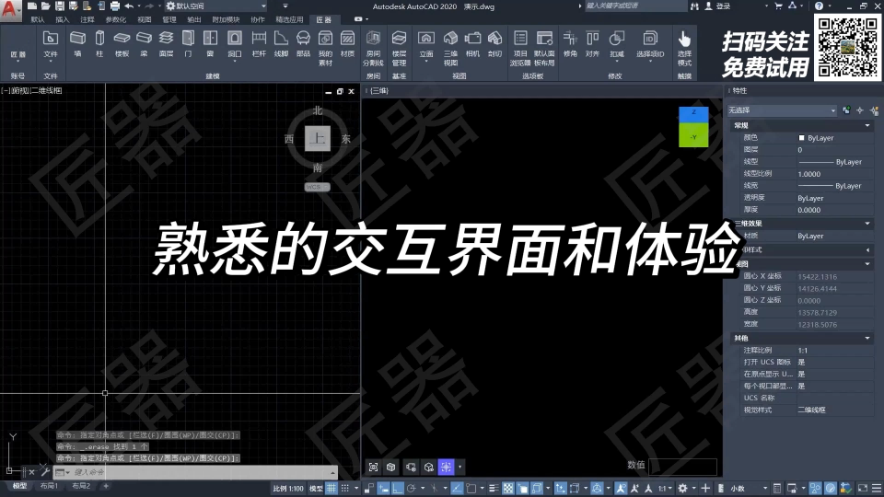Click the 颜色 ByLayer color swatch
Image resolution: width=884 pixels, height=497 pixels.
pyautogui.click(x=802, y=137)
